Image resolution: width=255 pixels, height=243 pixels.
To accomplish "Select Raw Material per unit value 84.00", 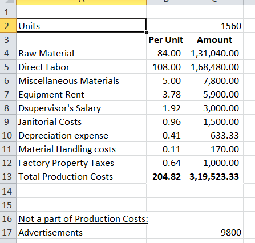I will [x=165, y=53].
